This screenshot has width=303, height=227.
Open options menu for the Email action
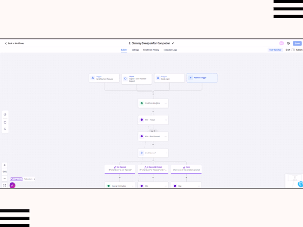[166, 103]
